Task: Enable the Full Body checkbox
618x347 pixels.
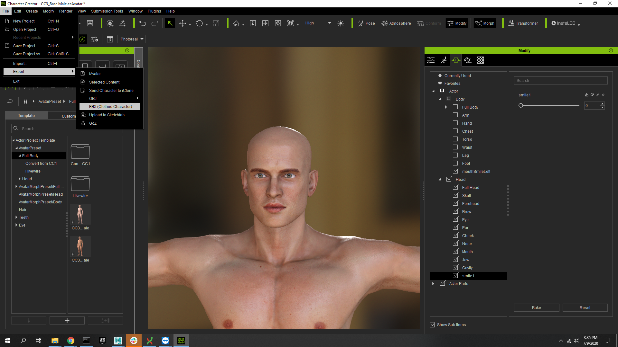Action: pyautogui.click(x=455, y=107)
